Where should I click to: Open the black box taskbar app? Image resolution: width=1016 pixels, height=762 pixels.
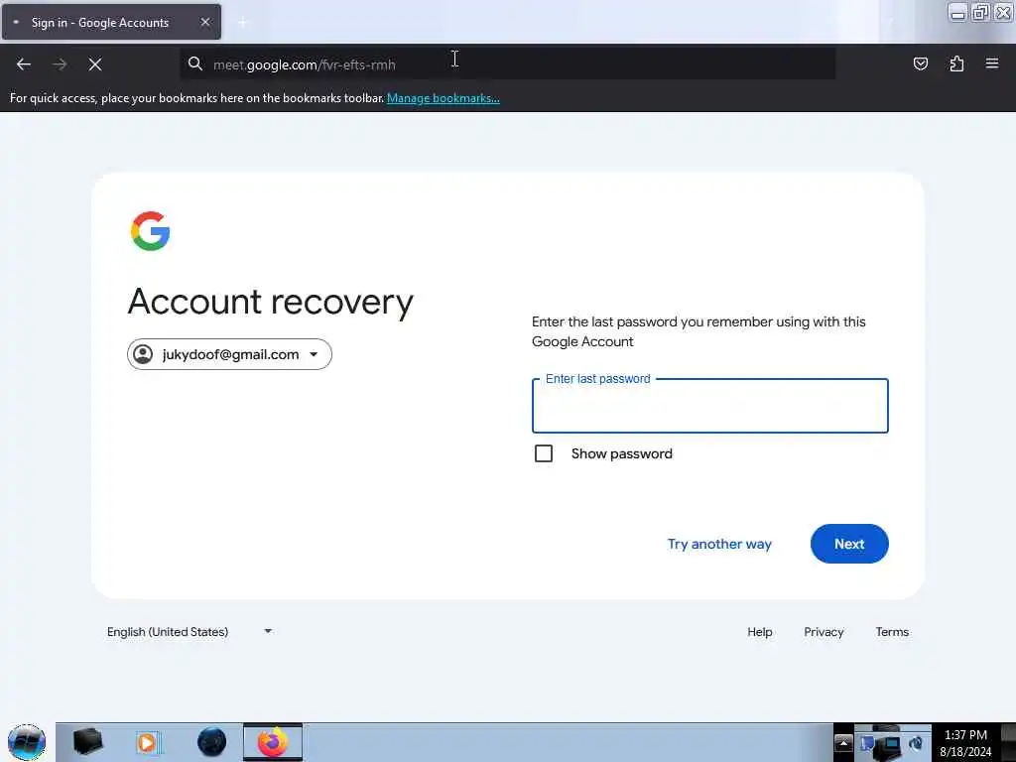coord(88,742)
